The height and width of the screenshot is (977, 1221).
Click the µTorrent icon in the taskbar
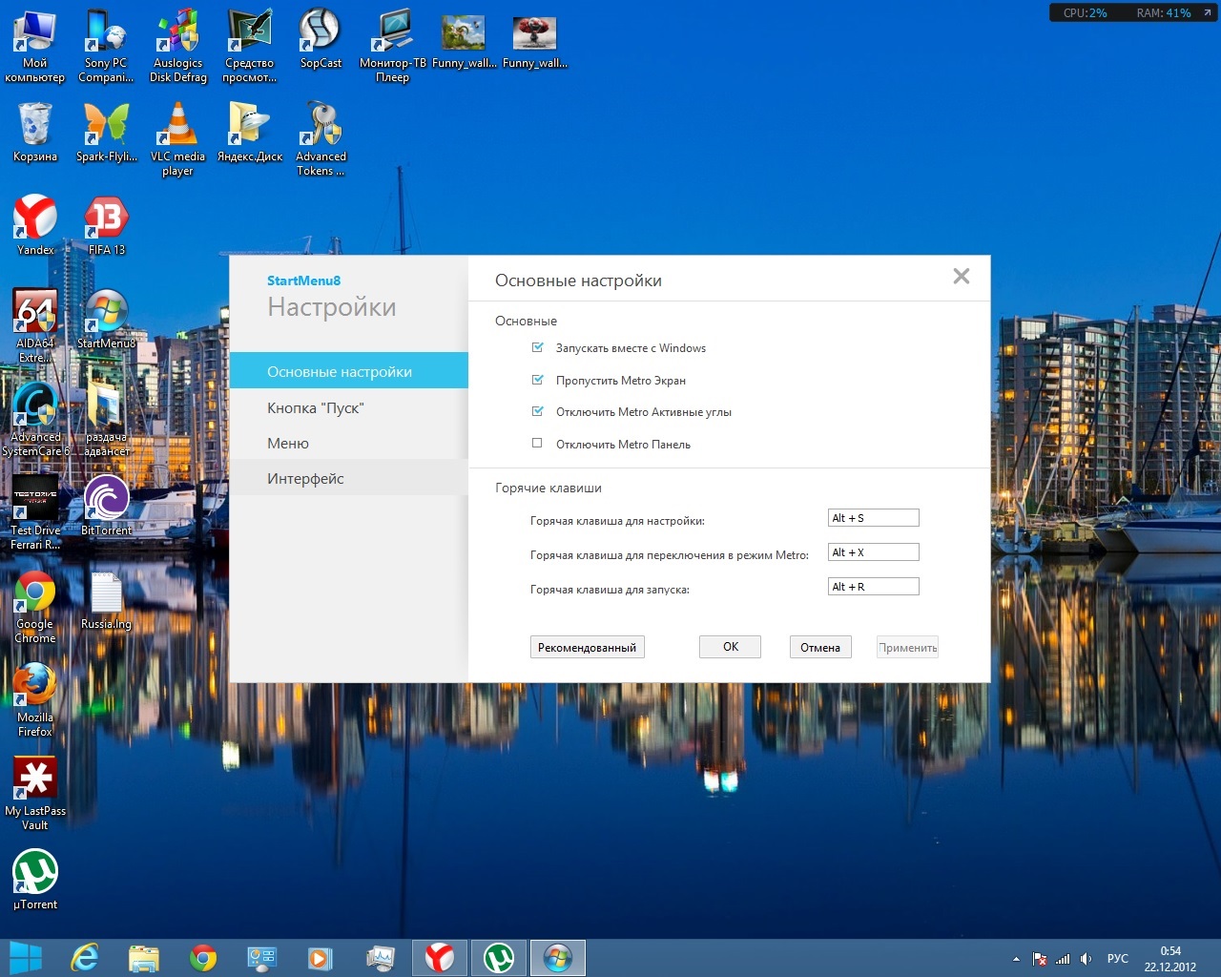[498, 957]
